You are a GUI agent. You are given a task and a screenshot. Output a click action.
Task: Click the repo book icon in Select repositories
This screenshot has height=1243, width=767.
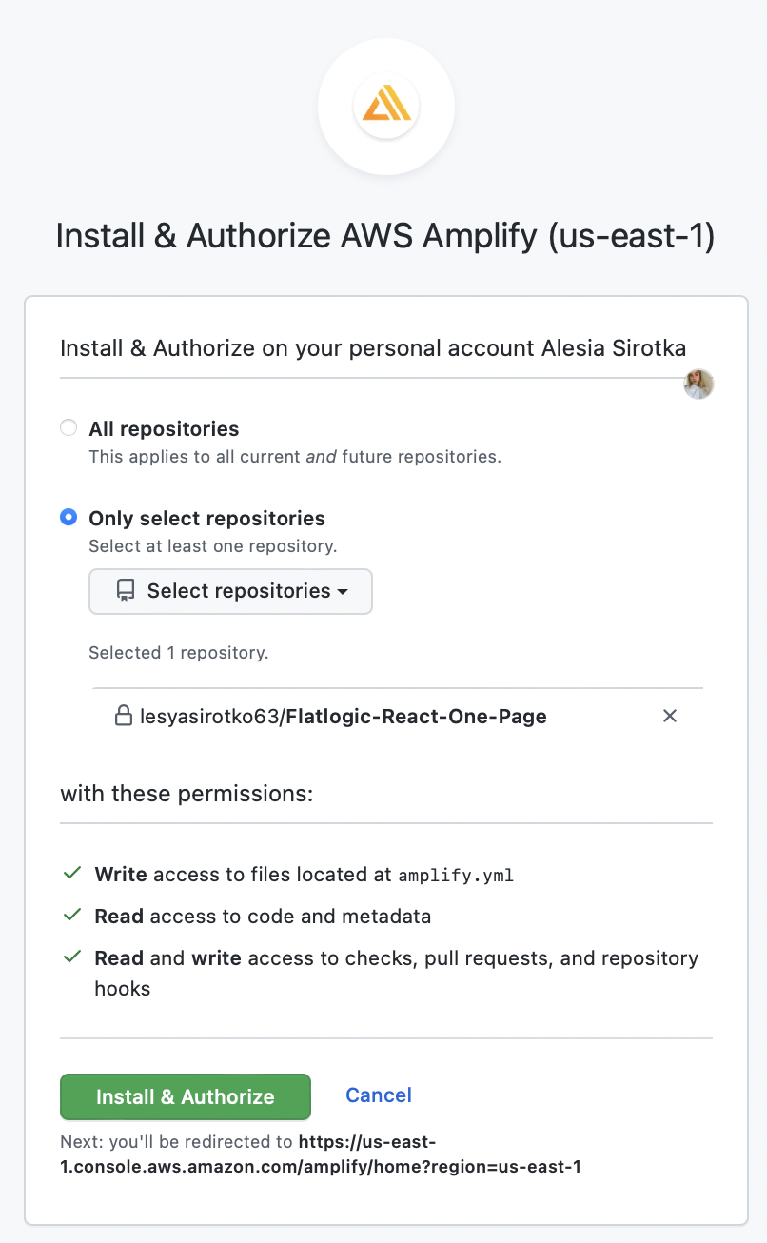point(126,591)
